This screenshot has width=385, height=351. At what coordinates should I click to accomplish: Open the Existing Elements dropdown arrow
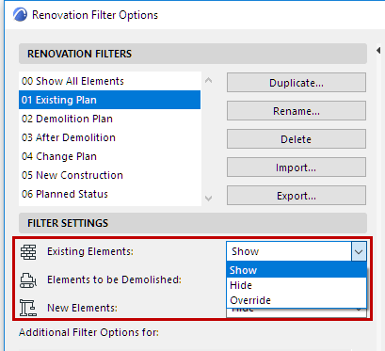point(359,251)
